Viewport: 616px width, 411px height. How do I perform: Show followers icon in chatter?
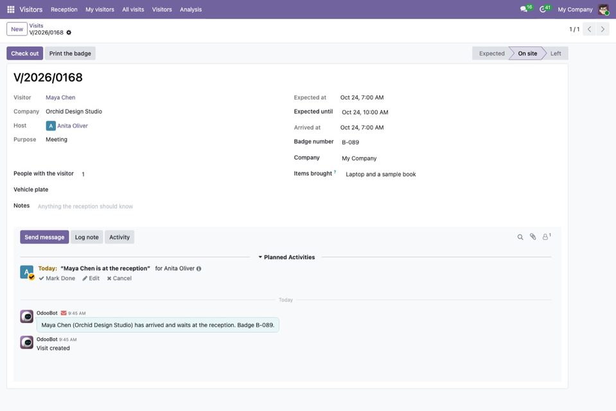[x=547, y=237]
